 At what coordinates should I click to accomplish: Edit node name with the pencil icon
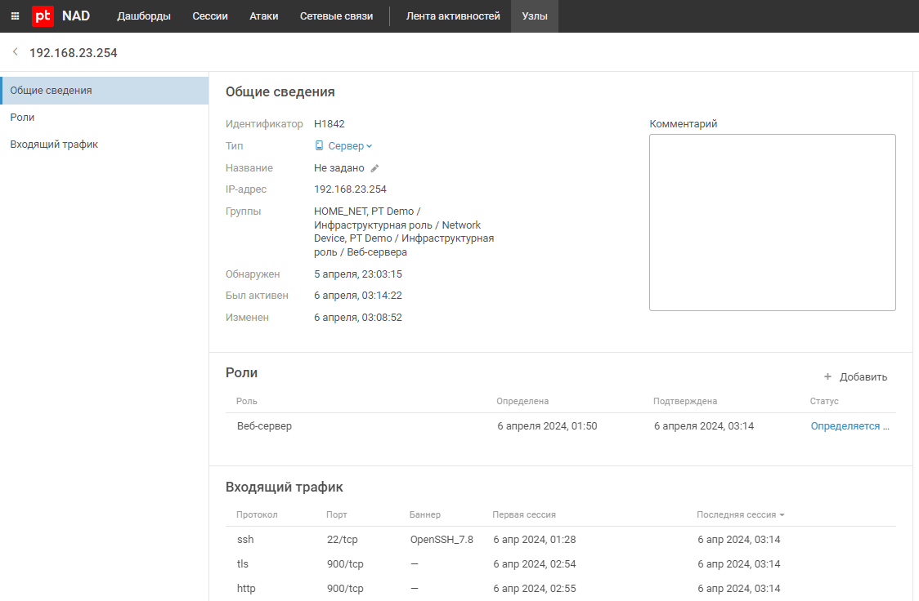375,168
